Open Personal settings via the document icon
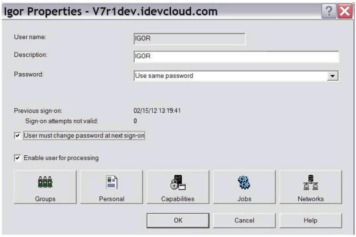Viewport: 356px width, 237px height. (x=112, y=187)
